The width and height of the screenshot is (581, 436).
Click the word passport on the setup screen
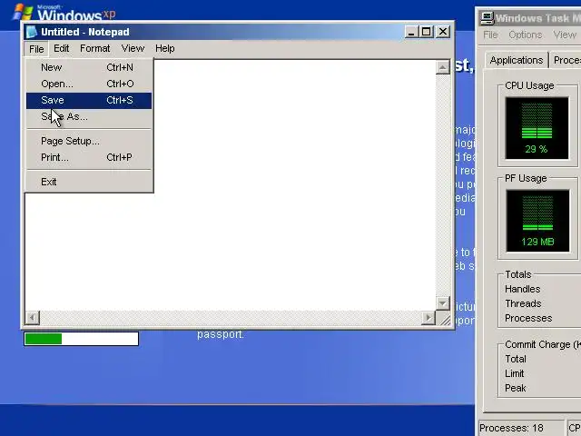pyautogui.click(x=220, y=335)
